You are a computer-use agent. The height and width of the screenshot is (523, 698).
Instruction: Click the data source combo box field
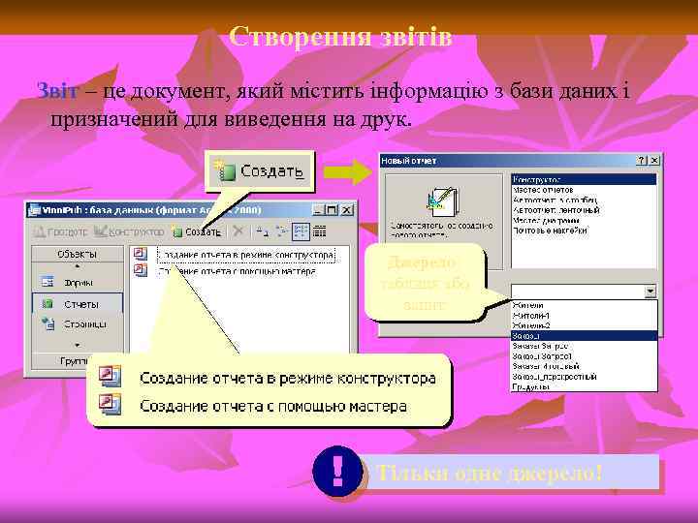click(578, 292)
